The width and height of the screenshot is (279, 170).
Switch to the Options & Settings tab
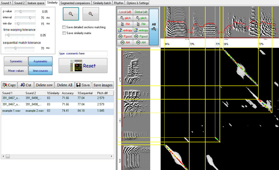[x=137, y=3]
